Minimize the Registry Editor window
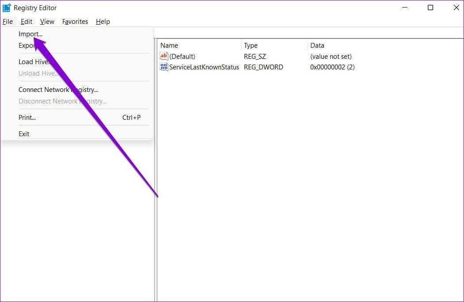Screen dimensions: 464x302 pyautogui.click(x=405, y=8)
